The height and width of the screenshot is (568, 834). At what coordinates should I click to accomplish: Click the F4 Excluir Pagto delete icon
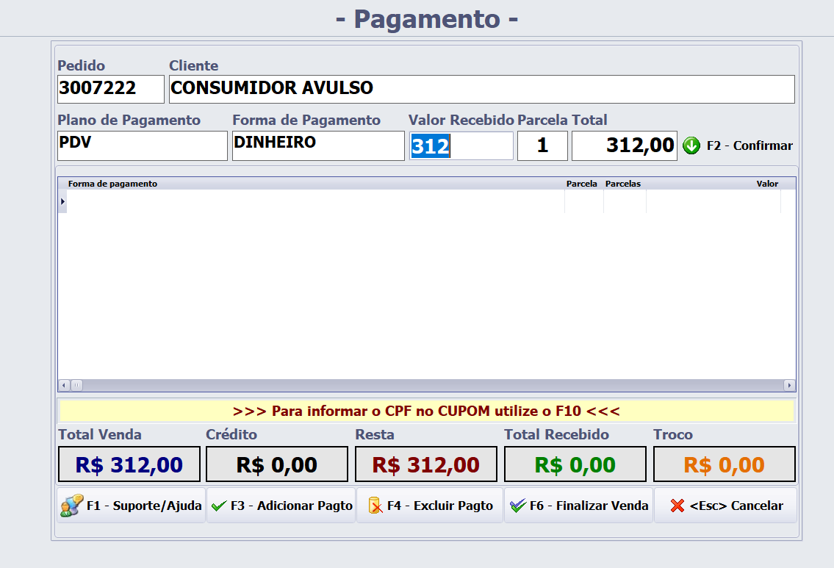[375, 506]
